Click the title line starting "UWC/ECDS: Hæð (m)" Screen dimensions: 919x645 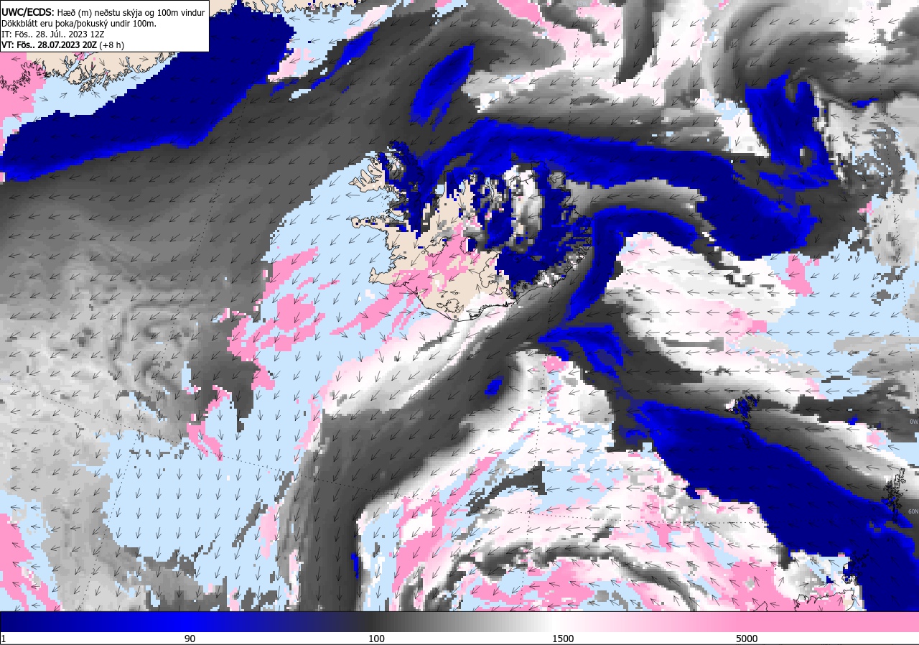(x=103, y=11)
